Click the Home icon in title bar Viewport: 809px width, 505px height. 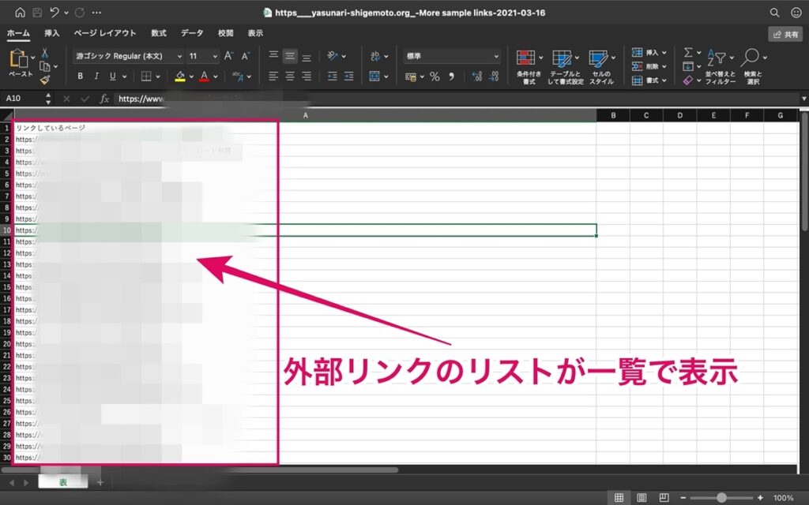[x=20, y=13]
